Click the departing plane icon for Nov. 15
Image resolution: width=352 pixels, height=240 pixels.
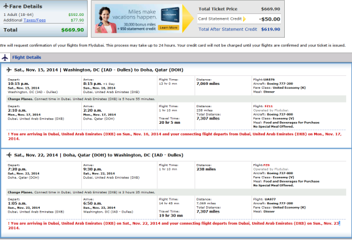pyautogui.click(x=9, y=70)
